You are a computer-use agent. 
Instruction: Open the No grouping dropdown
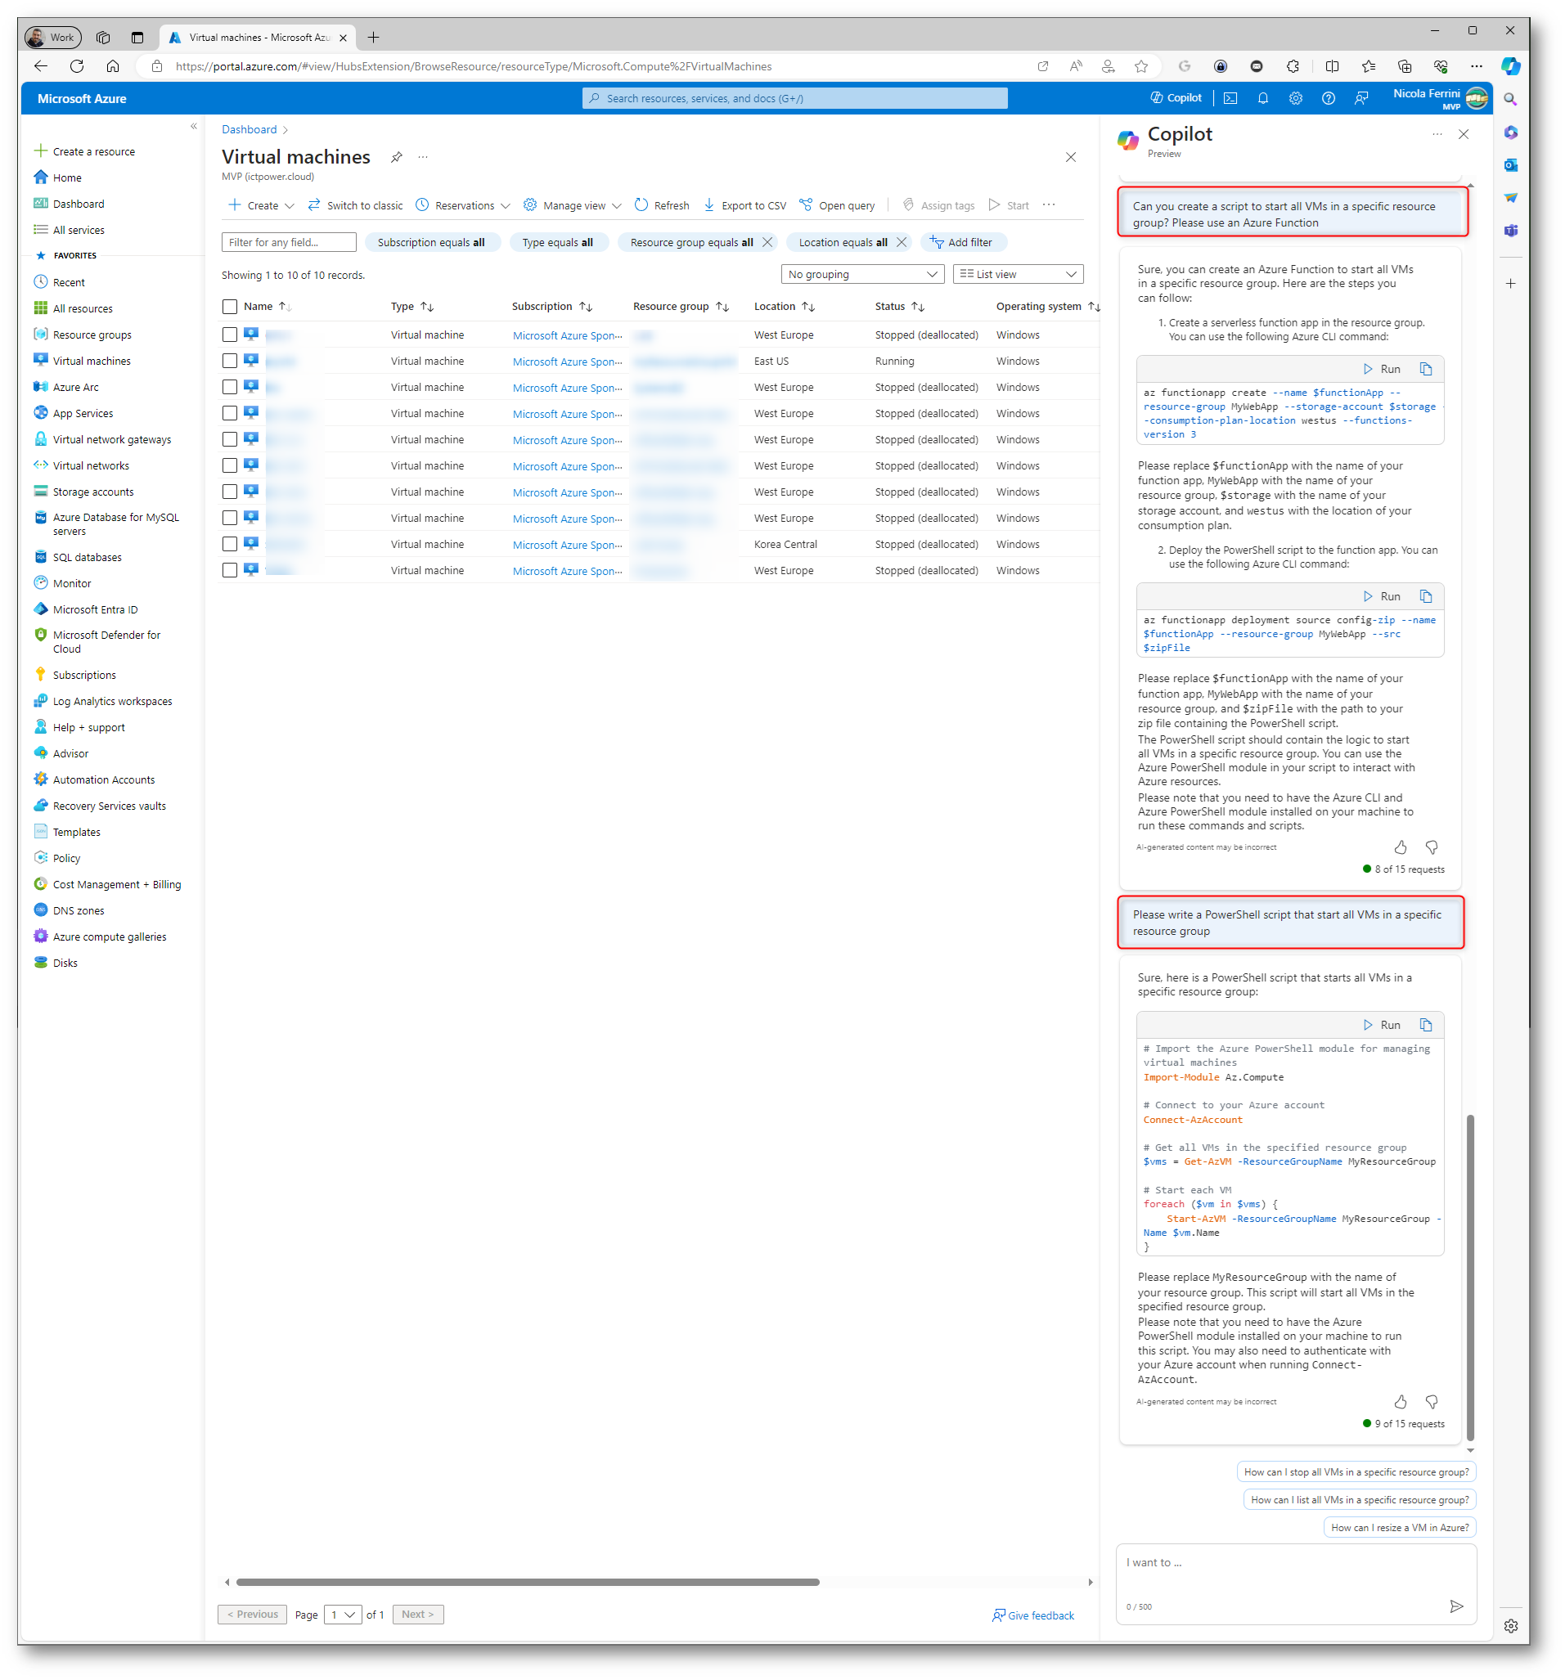862,275
